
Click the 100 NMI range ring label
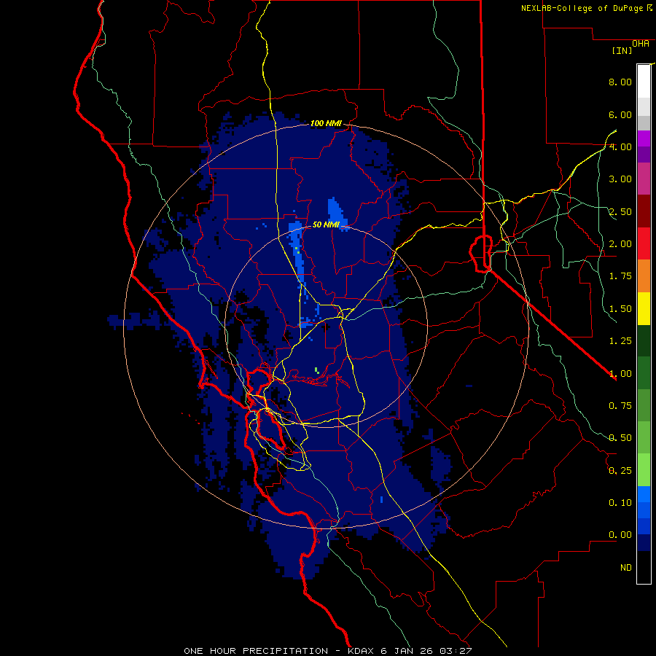coord(326,123)
